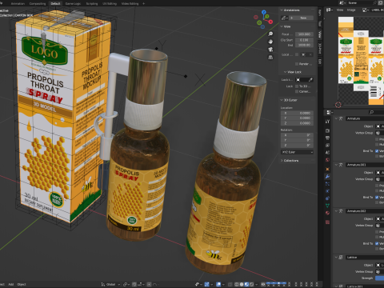This screenshot has width=384, height=288.
Task: Toggle camera view icon in viewport
Action: pos(270,50)
